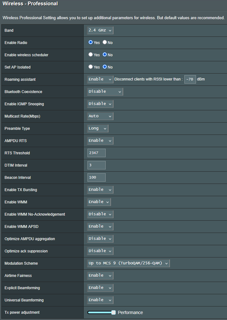Open the Optimize AMPDU aggregation dropdown

[x=100, y=239]
